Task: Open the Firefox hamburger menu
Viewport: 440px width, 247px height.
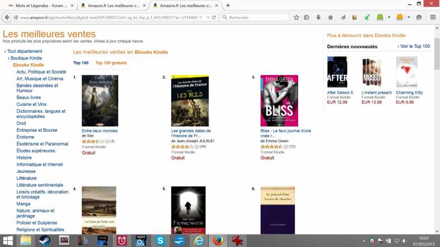Action: pos(433,18)
